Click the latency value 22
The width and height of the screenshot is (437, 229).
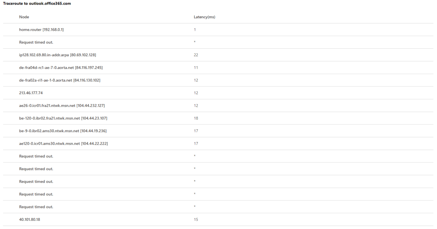196,55
